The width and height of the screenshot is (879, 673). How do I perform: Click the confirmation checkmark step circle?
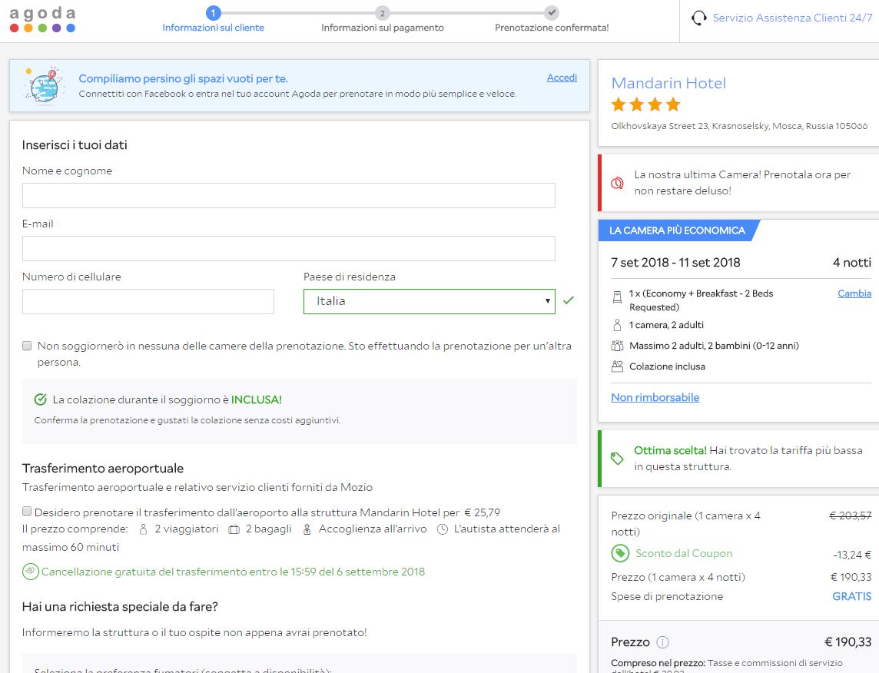552,12
